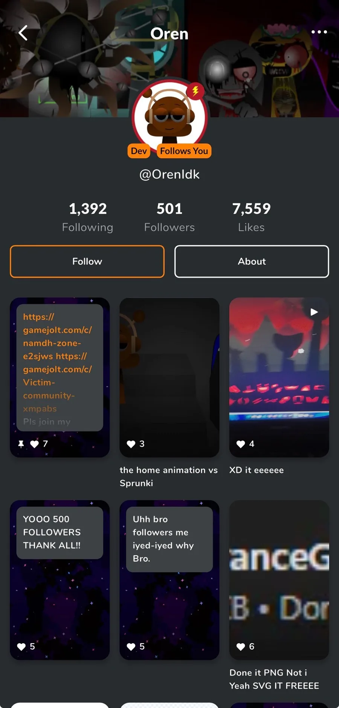Play the XD it eeeeee video
Image resolution: width=339 pixels, height=708 pixels.
314,312
